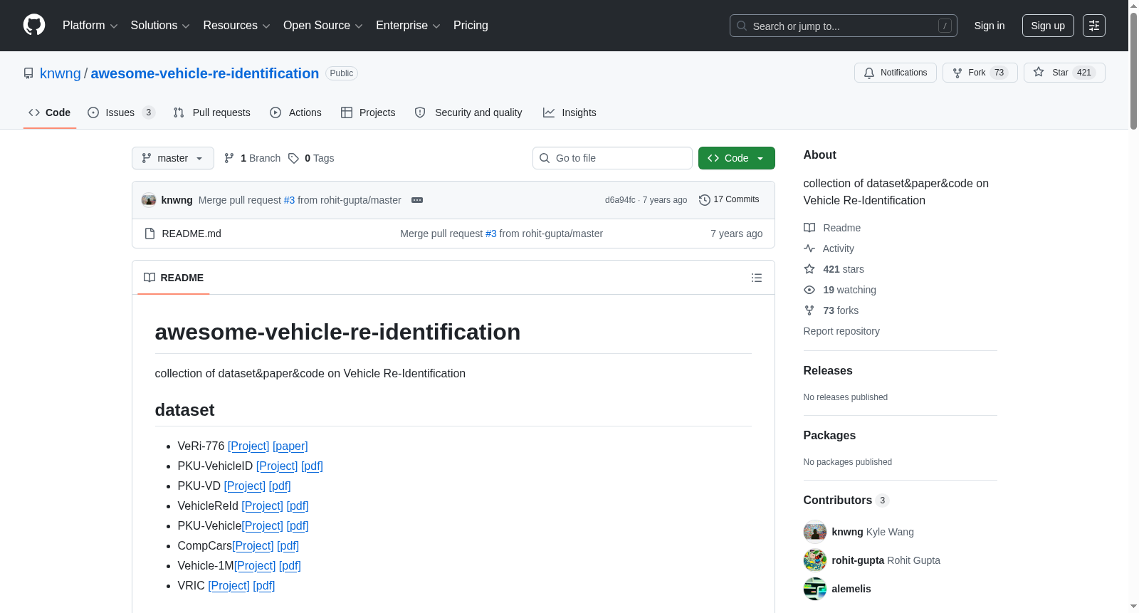Open the Contributors heading link
The width and height of the screenshot is (1139, 613).
pyautogui.click(x=846, y=500)
